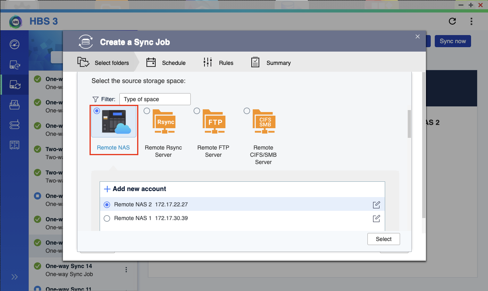Switch to the Rules step
The width and height of the screenshot is (488, 291).
pos(218,62)
